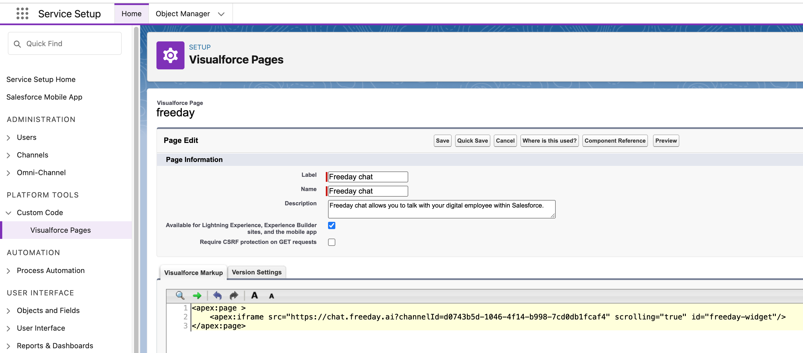This screenshot has height=353, width=803.
Task: Click the Label input field
Action: 368,177
